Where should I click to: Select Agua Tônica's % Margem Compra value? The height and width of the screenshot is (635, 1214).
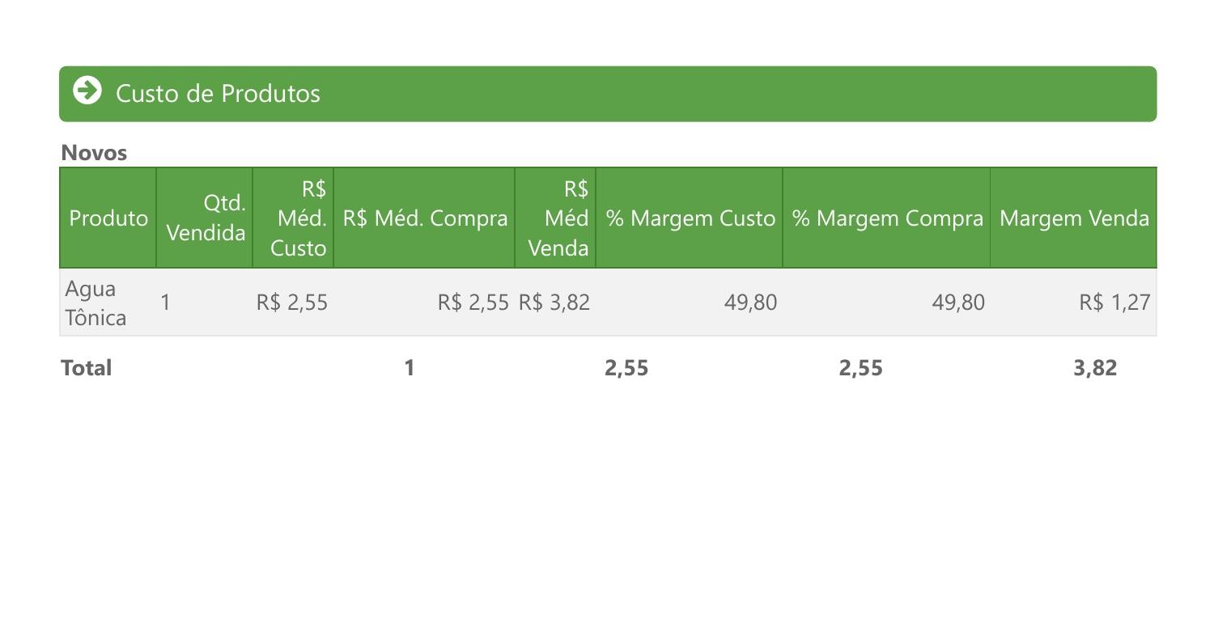point(958,303)
